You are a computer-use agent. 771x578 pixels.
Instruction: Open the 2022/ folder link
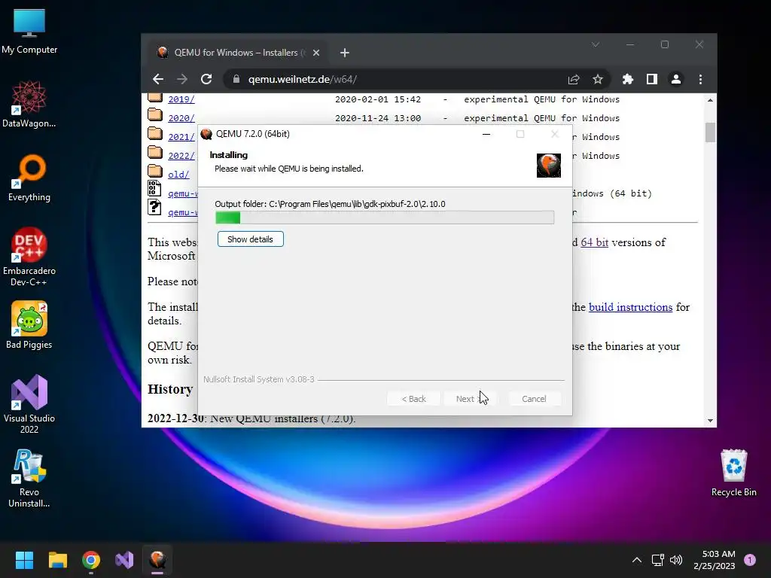pos(181,156)
